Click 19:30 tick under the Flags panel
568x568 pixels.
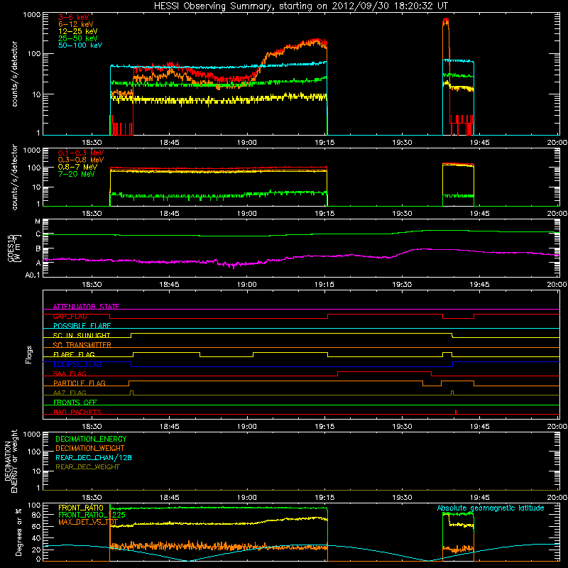(402, 427)
